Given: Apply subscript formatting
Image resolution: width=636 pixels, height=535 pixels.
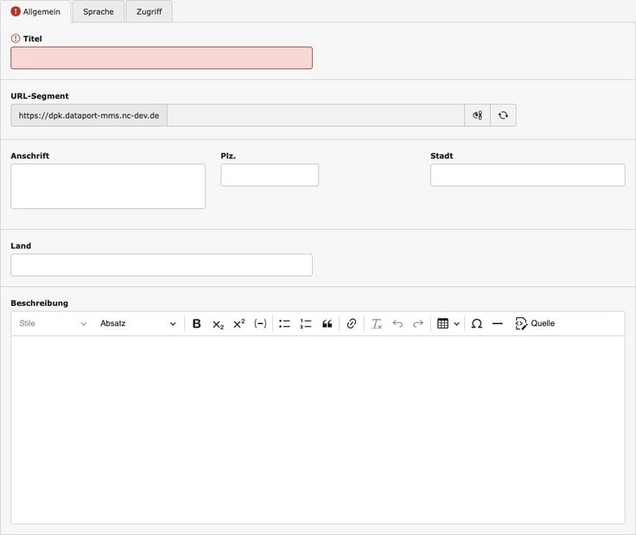Looking at the screenshot, I should coord(218,324).
